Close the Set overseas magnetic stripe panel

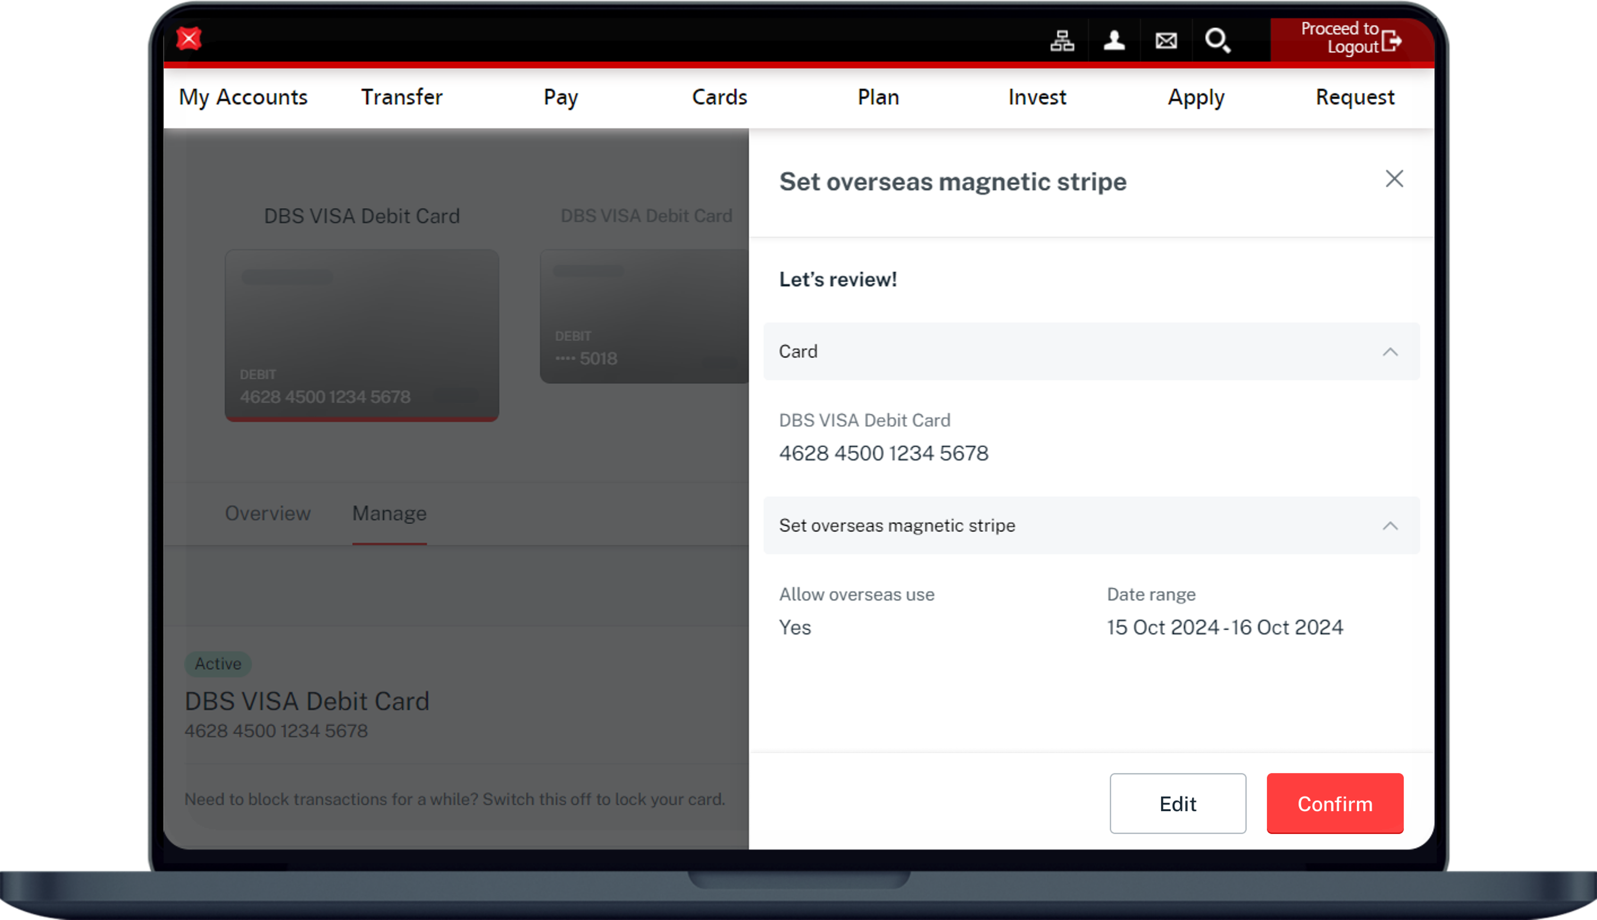tap(1394, 179)
